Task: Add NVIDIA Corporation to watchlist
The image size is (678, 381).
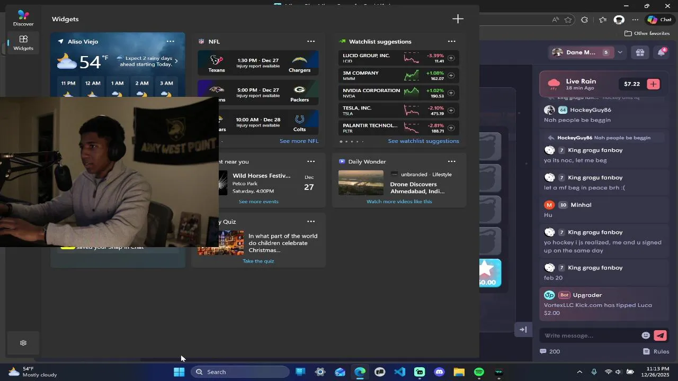Action: (451, 93)
